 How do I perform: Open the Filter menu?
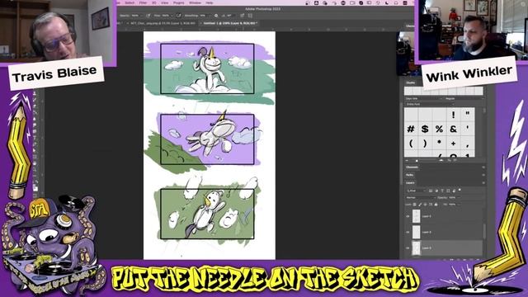coord(143,2)
